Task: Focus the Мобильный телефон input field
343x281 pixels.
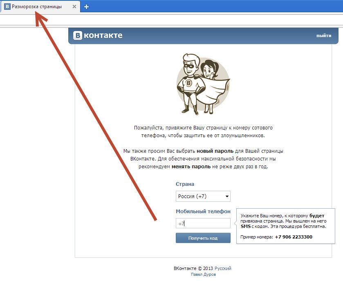Action: click(x=203, y=223)
